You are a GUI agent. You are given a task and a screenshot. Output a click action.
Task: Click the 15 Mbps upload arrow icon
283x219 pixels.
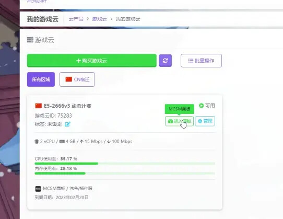coord(81,142)
